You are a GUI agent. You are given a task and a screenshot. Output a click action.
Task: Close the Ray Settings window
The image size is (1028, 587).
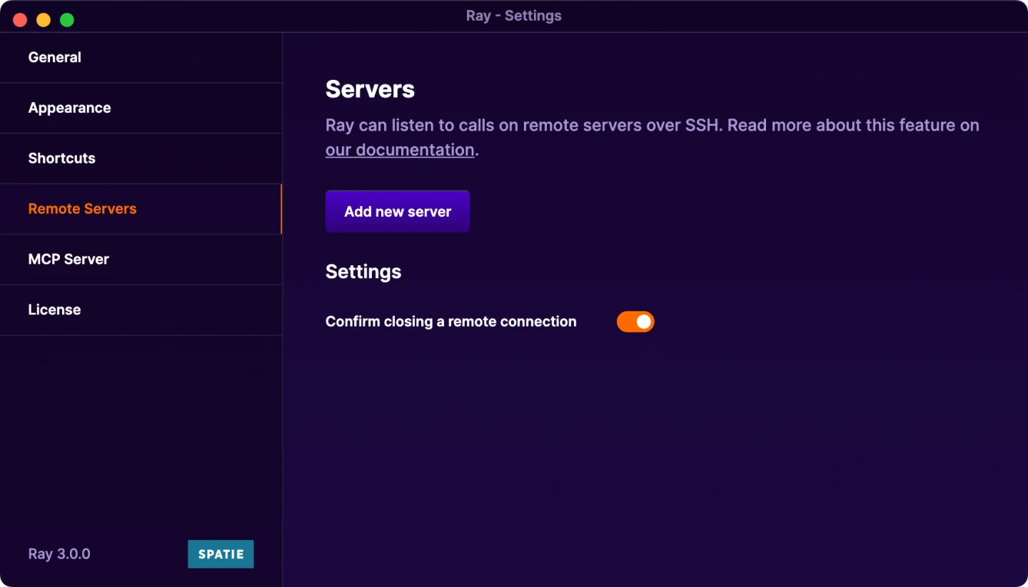pos(20,20)
